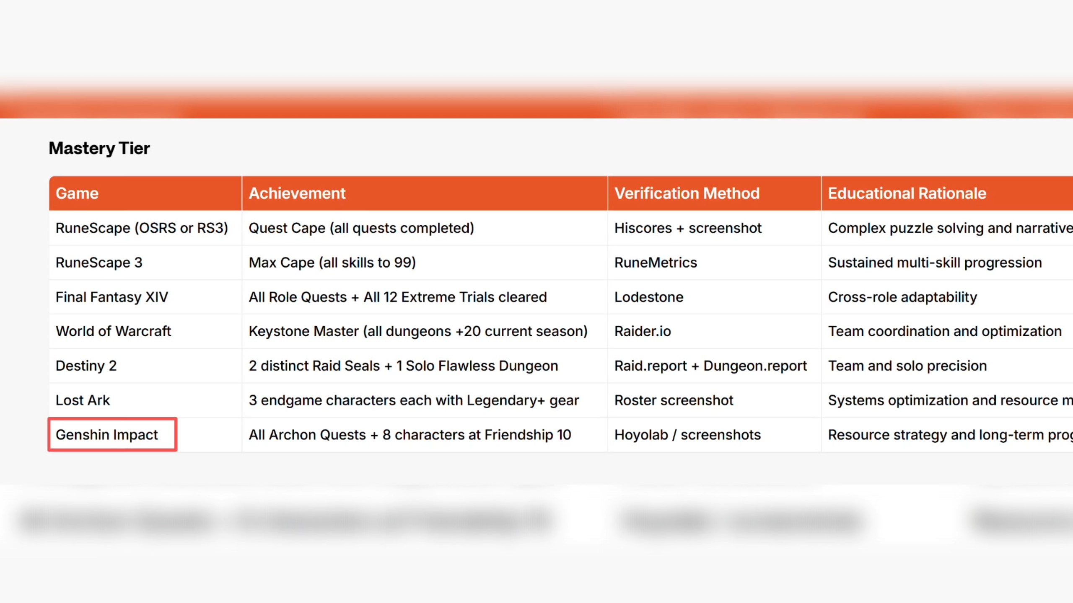Viewport: 1073px width, 603px height.
Task: Click the RuneScape 3 game cell
Action: 145,263
